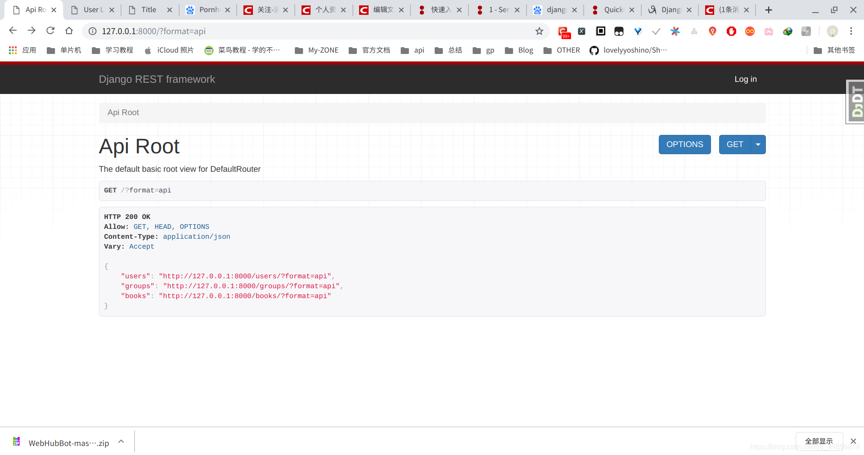Click the OPTIONS button
This screenshot has width=864, height=455.
[x=684, y=144]
